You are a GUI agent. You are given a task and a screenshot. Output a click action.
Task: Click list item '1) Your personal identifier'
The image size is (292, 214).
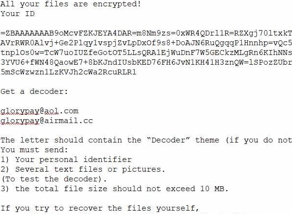pos(66,160)
